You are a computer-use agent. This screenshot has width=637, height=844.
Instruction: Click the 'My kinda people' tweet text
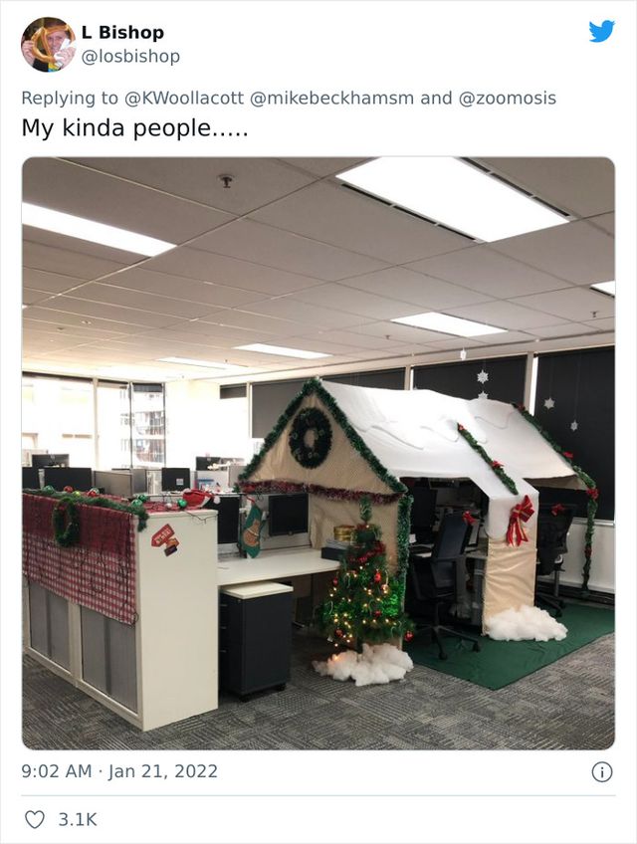pos(134,128)
